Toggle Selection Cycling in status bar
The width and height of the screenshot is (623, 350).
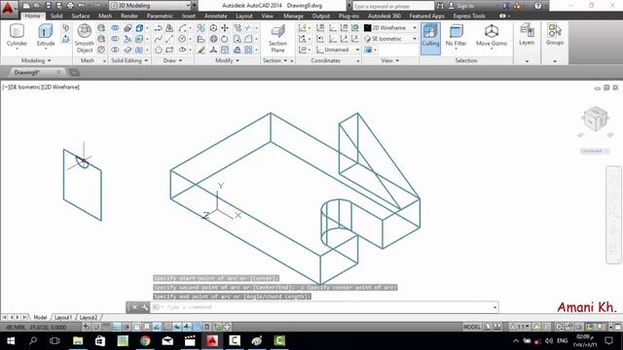[217, 327]
